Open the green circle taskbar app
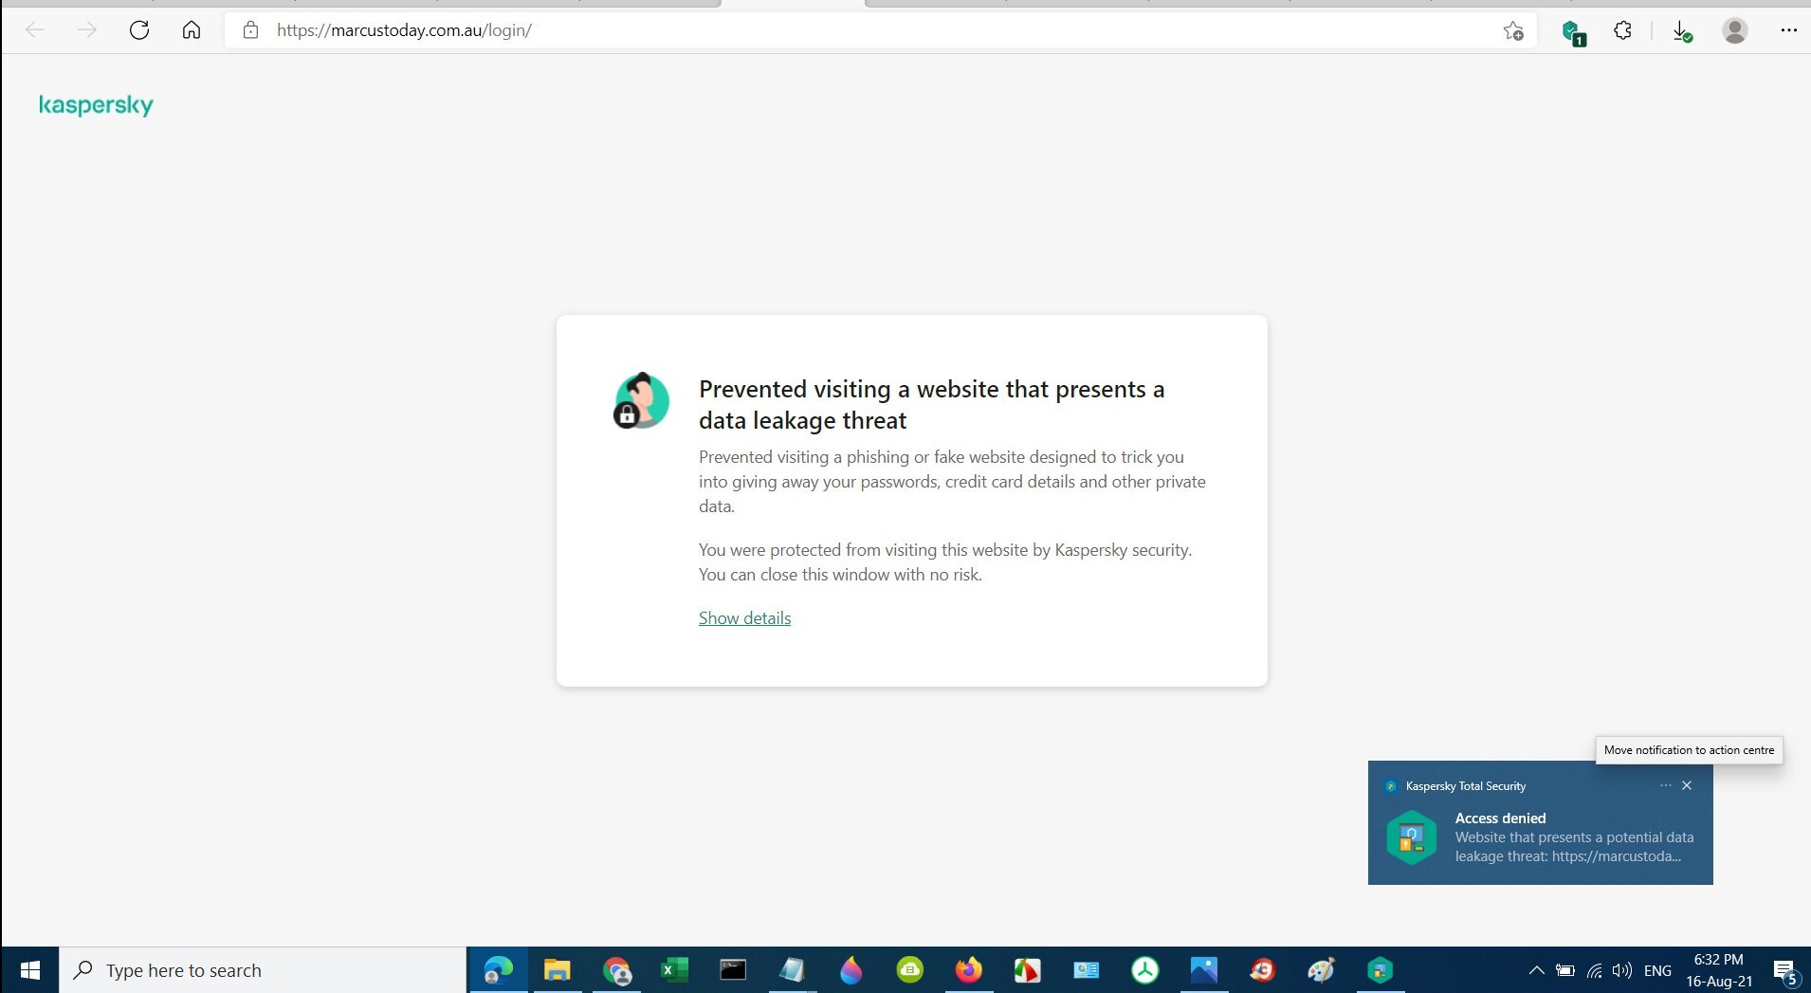 910,970
